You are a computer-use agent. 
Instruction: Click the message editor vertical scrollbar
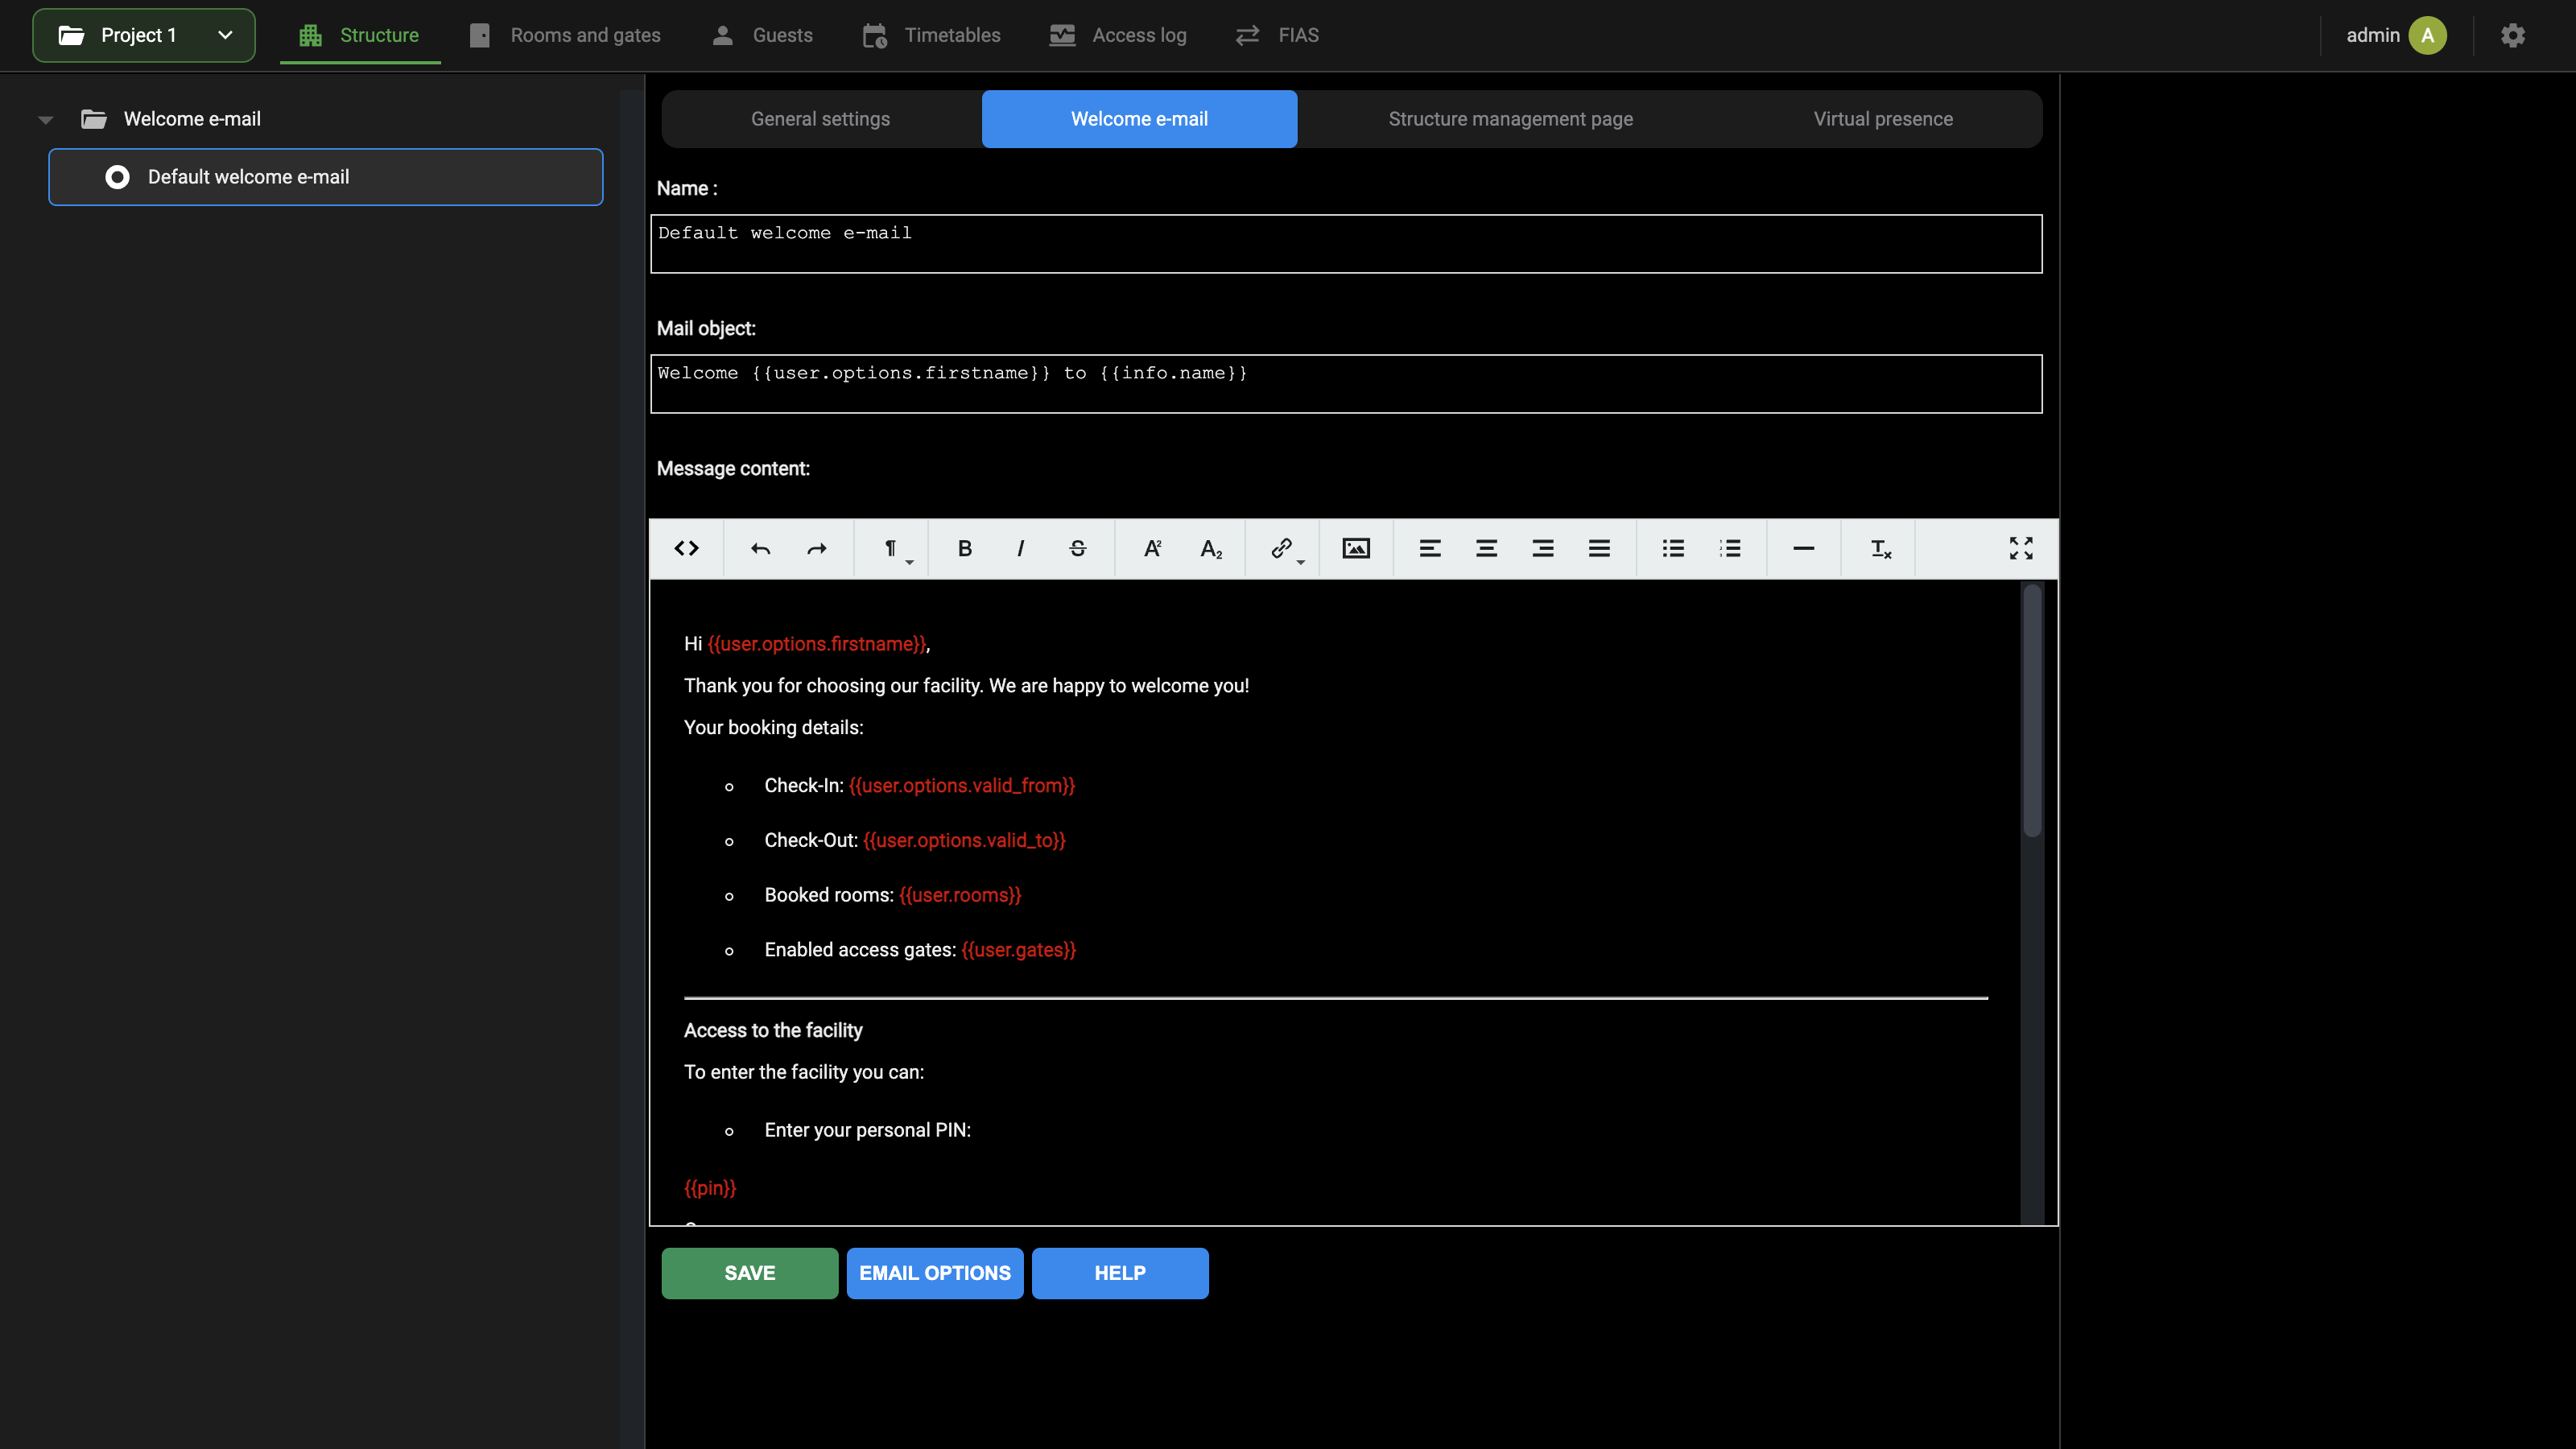tap(2032, 710)
